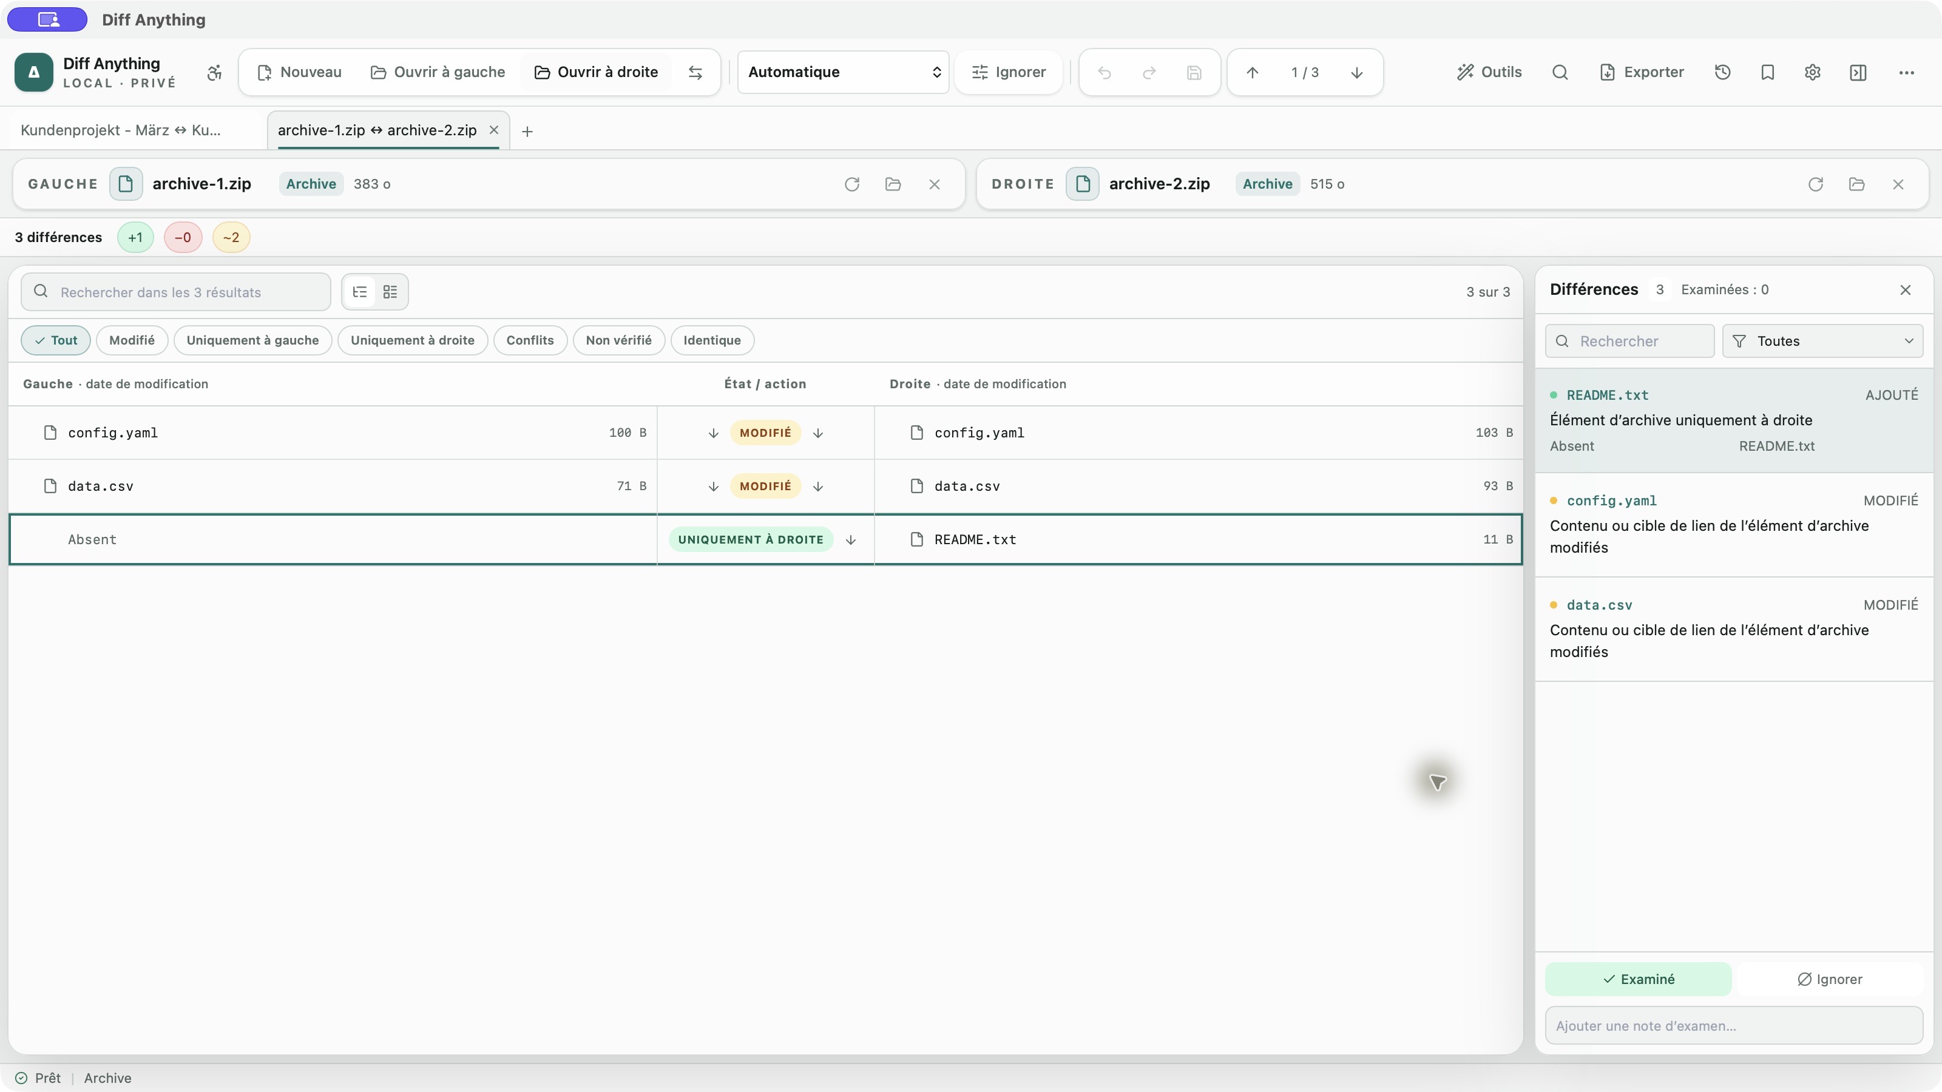Open the search magnifier in the toolbar
This screenshot has width=1942, height=1092.
(1560, 72)
